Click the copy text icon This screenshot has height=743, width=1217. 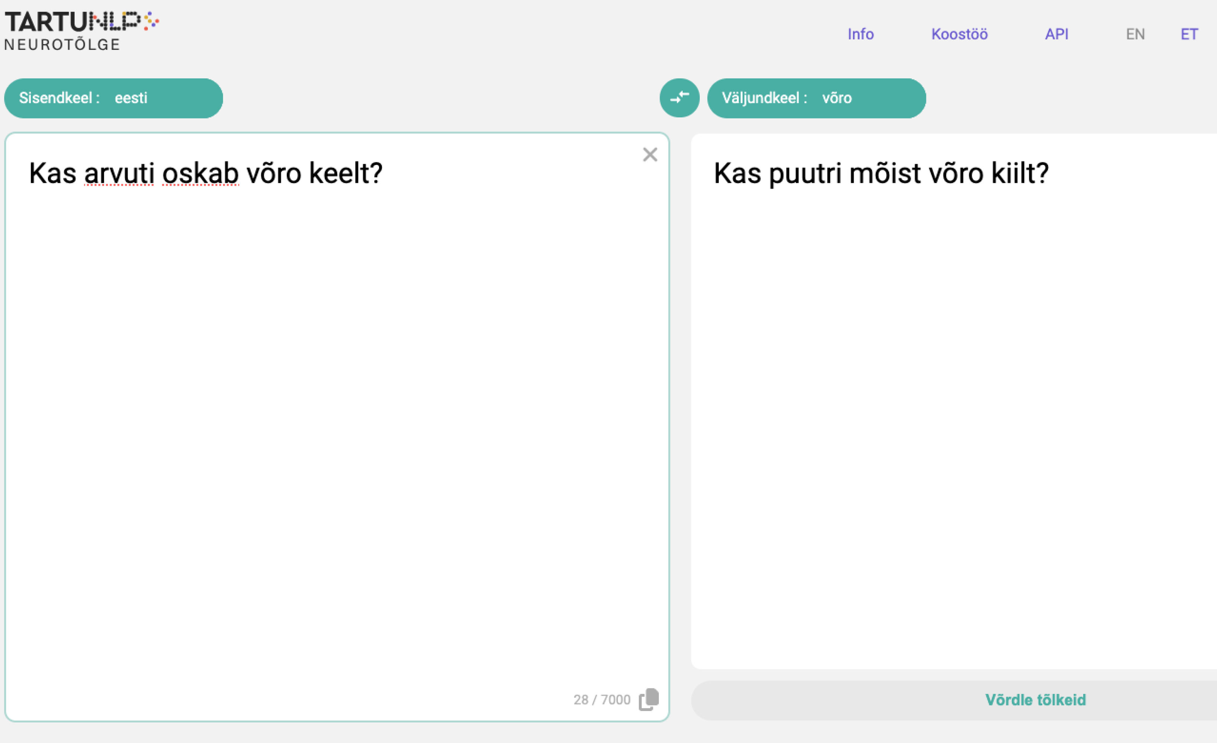(x=648, y=699)
